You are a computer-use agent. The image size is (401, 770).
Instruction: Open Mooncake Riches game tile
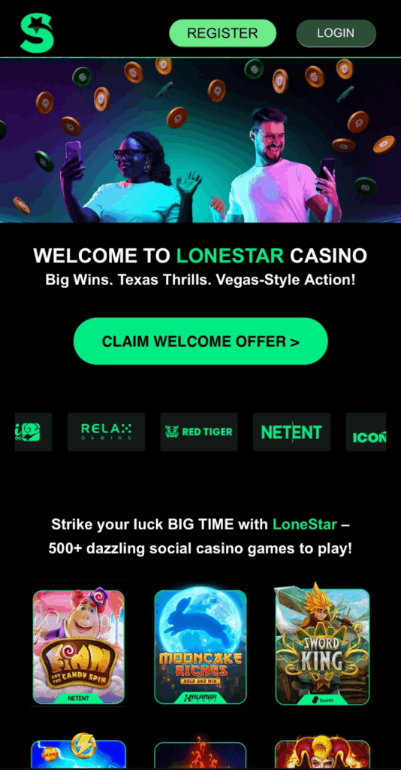click(x=200, y=647)
